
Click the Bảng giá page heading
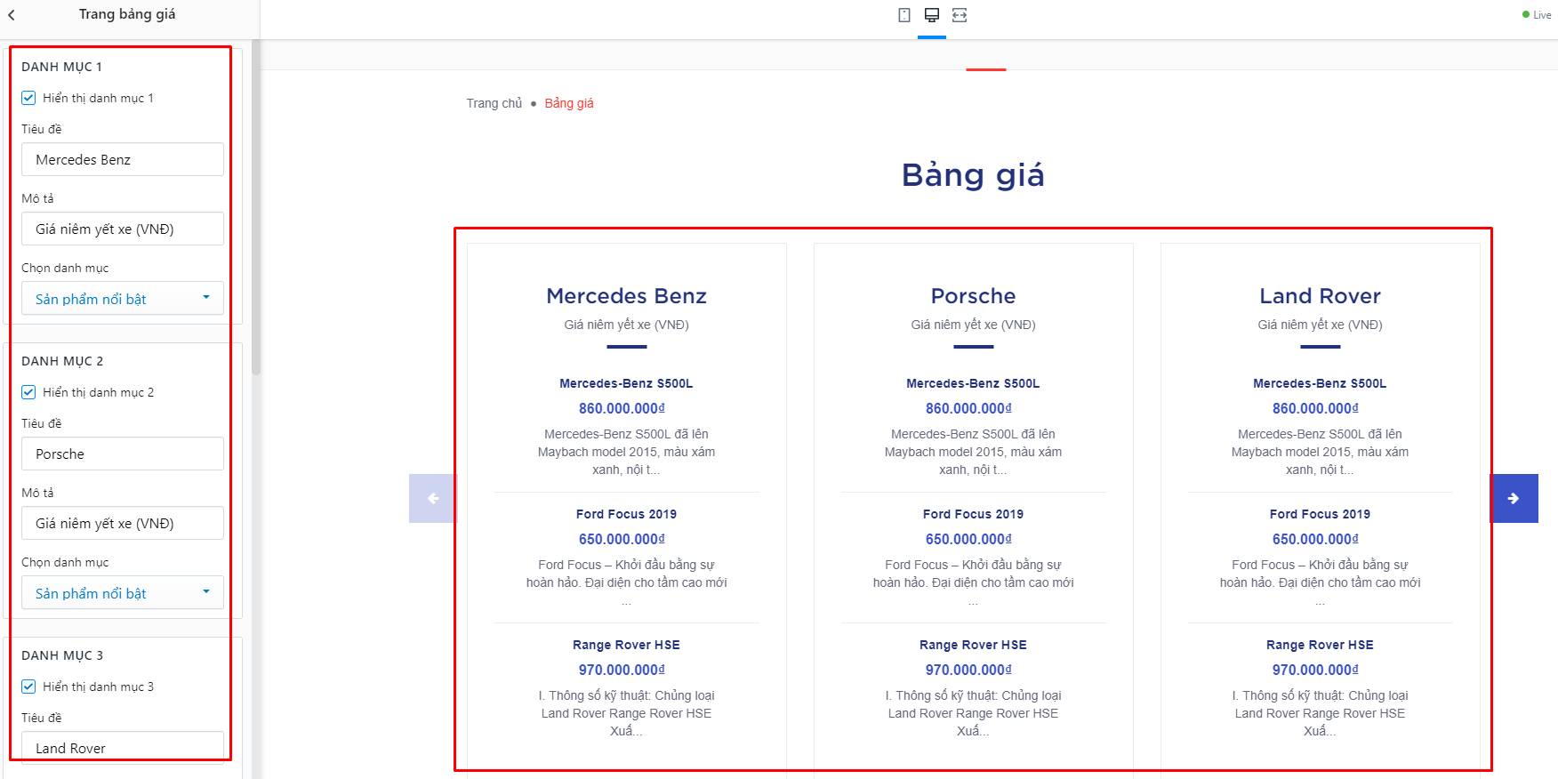(x=973, y=175)
